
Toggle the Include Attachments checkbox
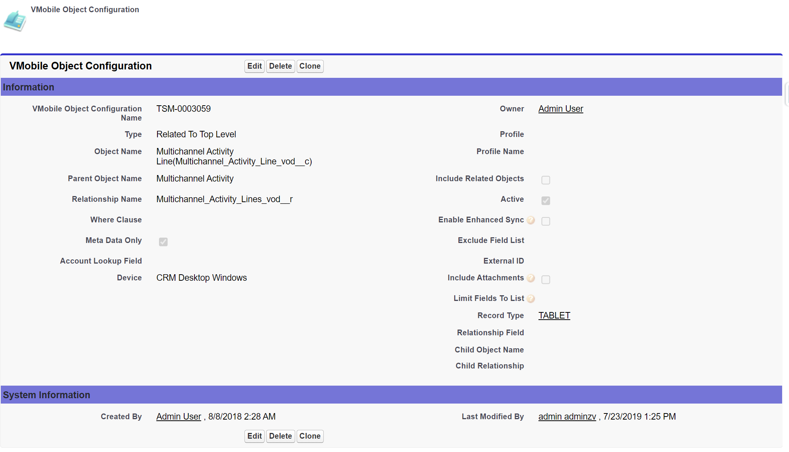click(x=546, y=280)
